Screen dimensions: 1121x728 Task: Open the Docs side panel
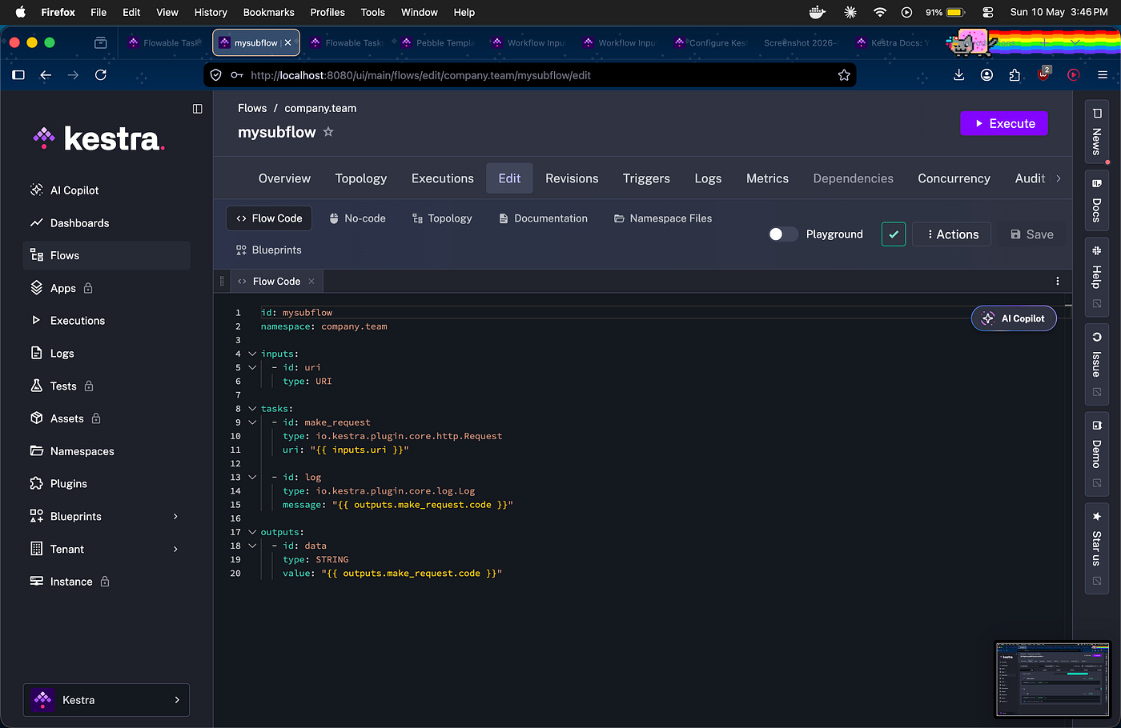point(1096,200)
